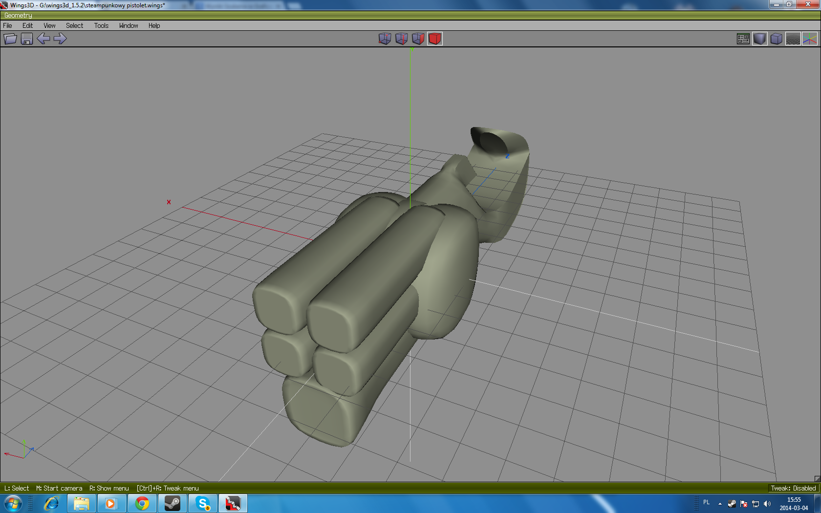Switch to edge selection mode cube

click(402, 39)
